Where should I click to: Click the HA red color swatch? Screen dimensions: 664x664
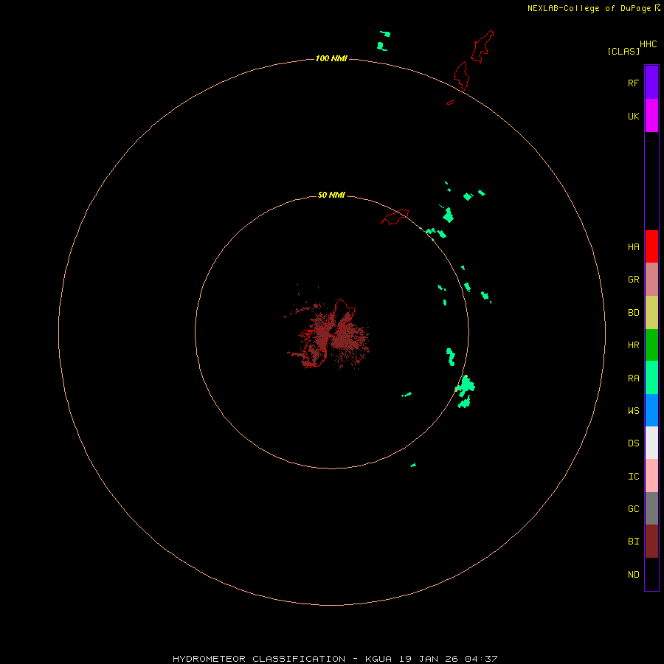click(651, 246)
